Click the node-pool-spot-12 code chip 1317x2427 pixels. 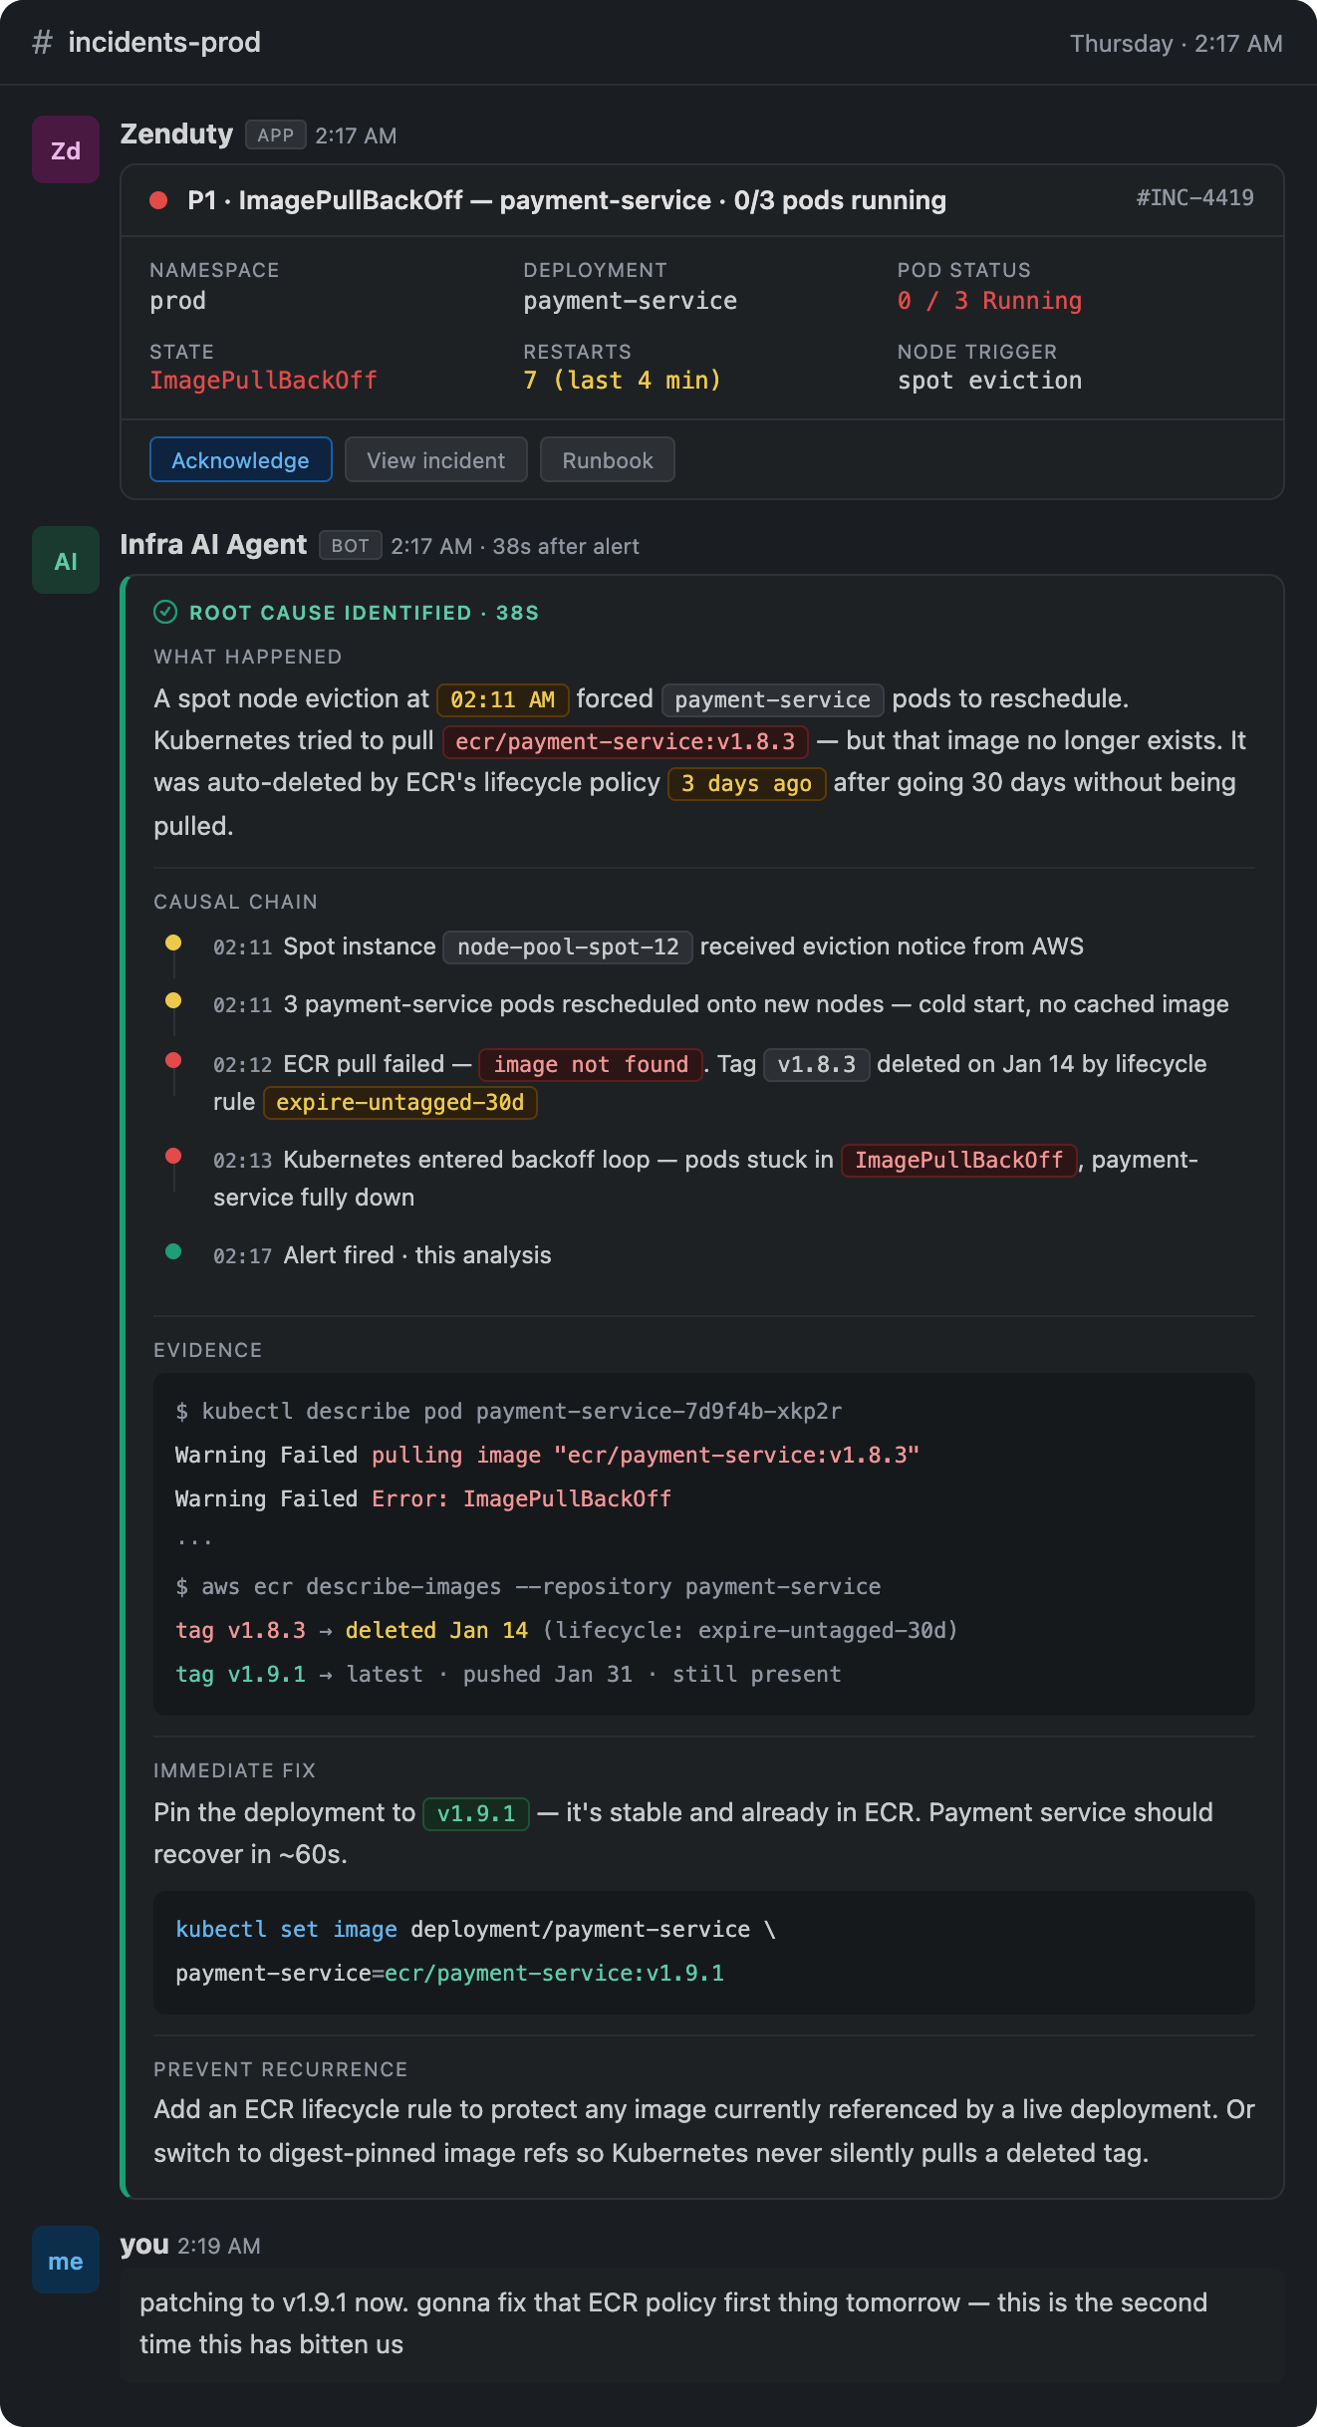[568, 946]
